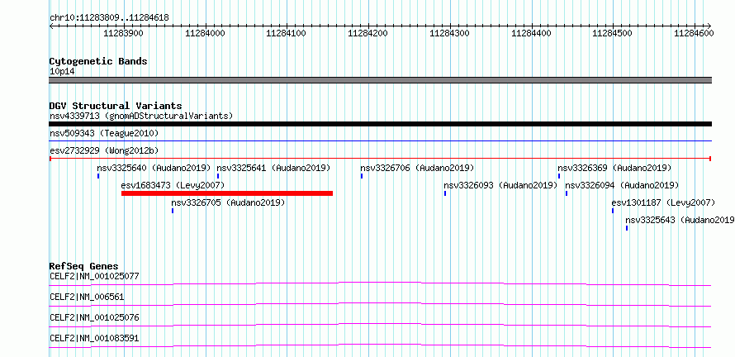Open the nsv3326093 (Audano2019) label

point(500,185)
